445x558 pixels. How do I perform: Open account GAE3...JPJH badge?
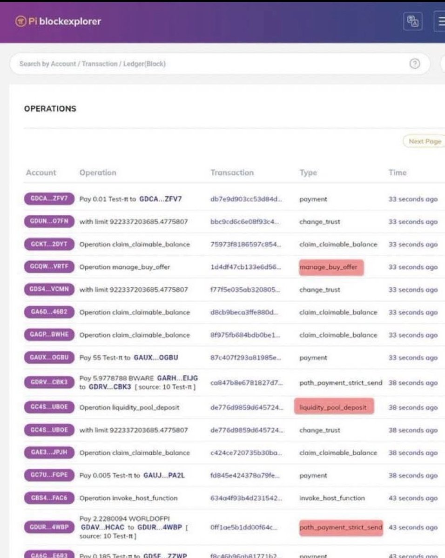(x=49, y=452)
